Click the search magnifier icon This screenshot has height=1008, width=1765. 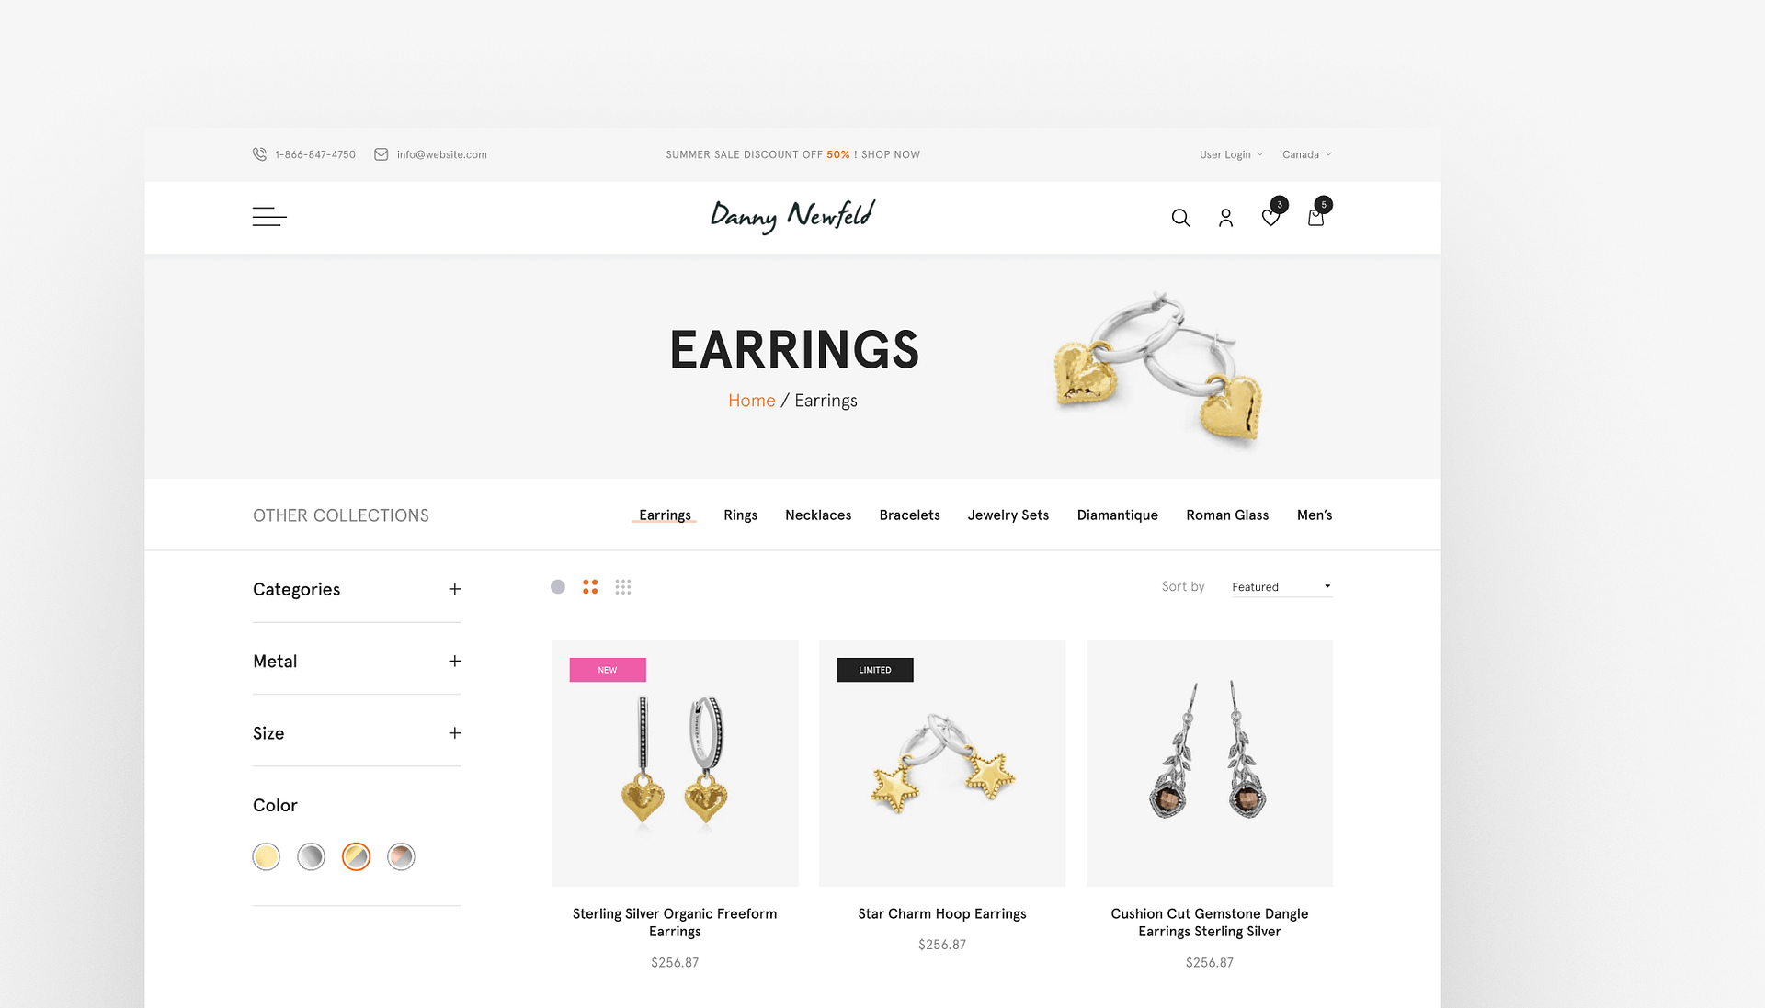tap(1180, 218)
